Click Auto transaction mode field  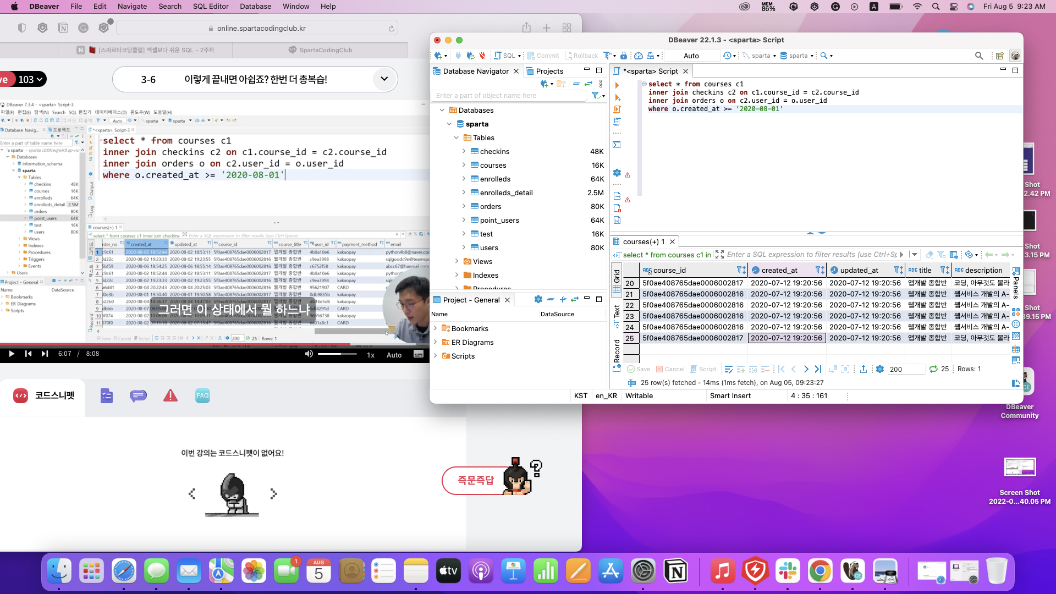tap(691, 56)
